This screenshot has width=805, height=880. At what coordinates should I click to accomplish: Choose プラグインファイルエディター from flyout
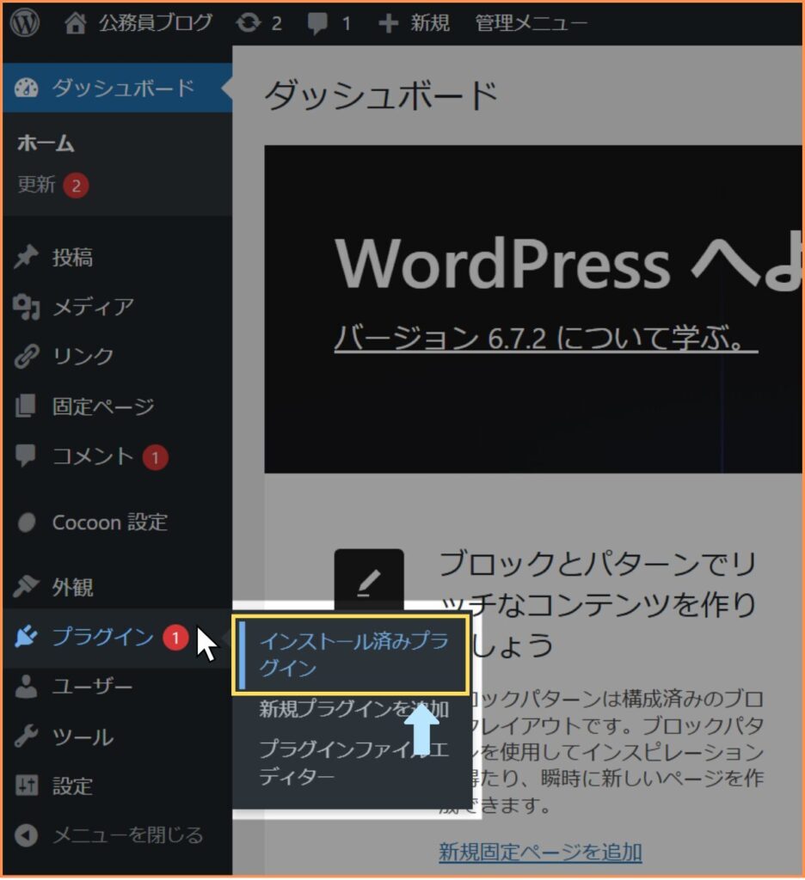pos(353,763)
